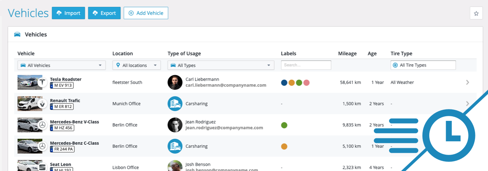Expand the Renault Trafic row chevron
The height and width of the screenshot is (171, 488).
(468, 103)
